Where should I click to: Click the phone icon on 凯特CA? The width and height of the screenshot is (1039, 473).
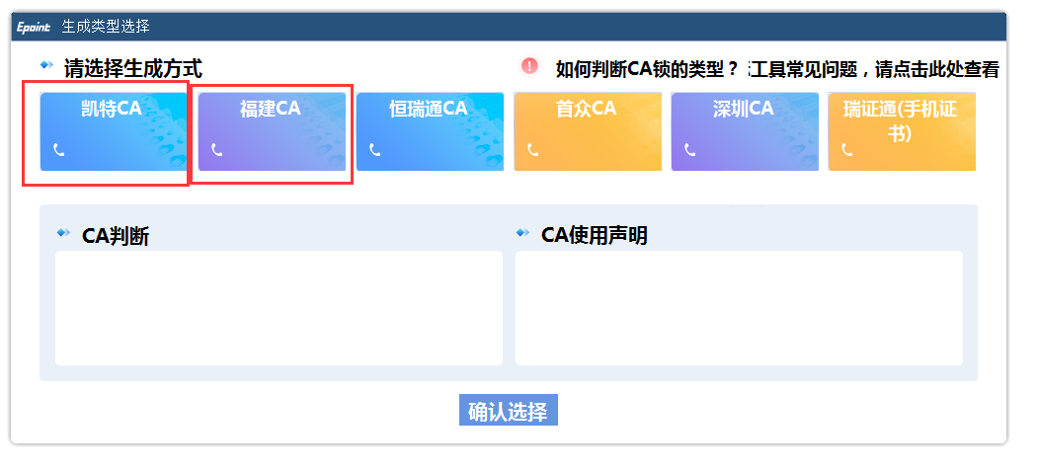click(59, 150)
